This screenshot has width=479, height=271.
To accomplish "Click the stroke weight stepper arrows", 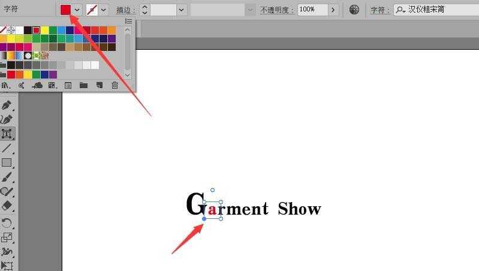I will point(144,10).
